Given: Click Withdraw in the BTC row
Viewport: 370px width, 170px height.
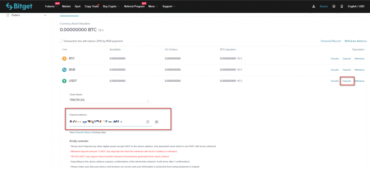Looking at the screenshot, I should click(x=360, y=59).
